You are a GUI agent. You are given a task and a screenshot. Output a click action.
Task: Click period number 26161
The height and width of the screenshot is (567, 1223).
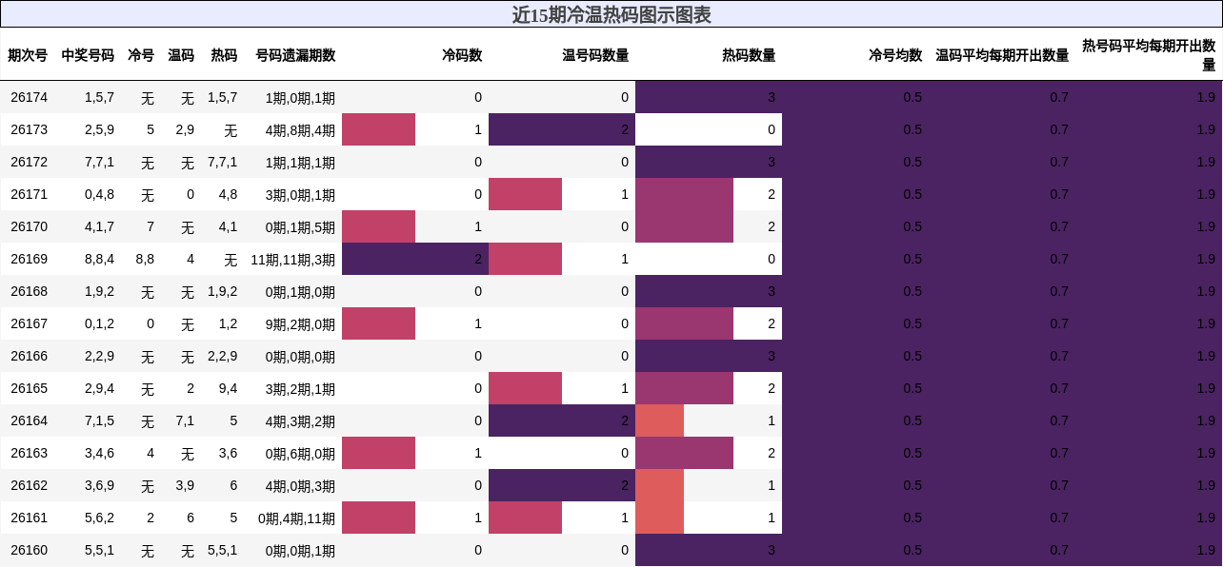pos(29,518)
